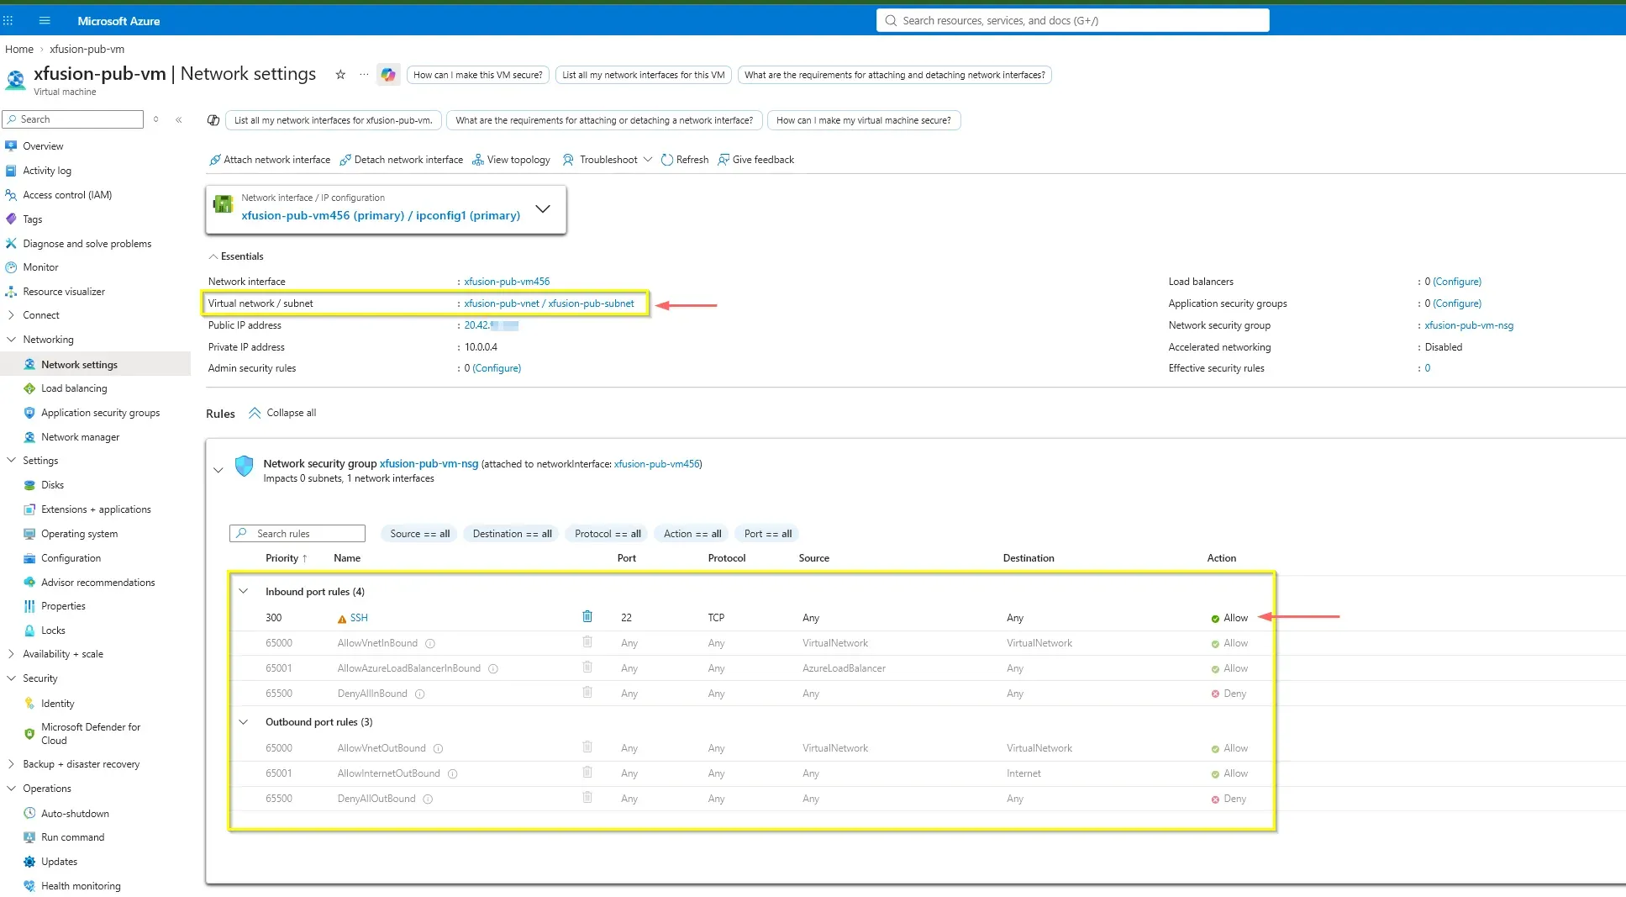Click the Home breadcrumb
This screenshot has height=897, width=1626.
coord(18,49)
